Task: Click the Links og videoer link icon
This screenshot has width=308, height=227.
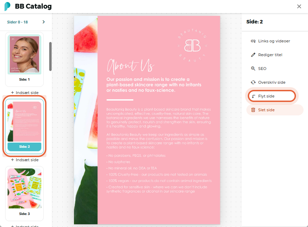Action: click(x=253, y=41)
